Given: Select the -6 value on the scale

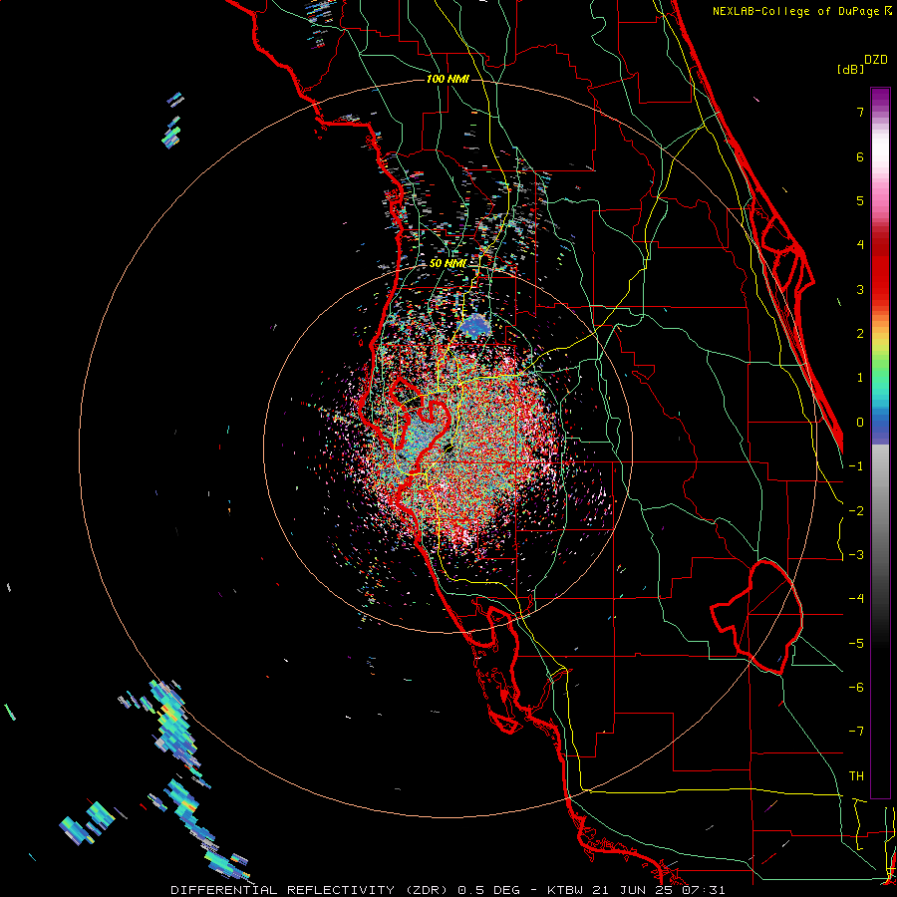Looking at the screenshot, I should pyautogui.click(x=856, y=688).
